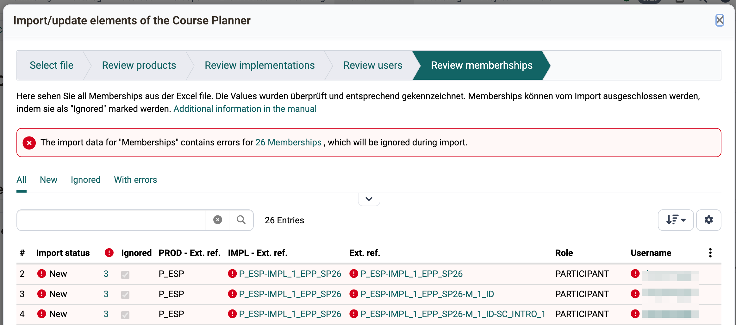736x325 pixels.
Task: Open IMPL ref P_ESP-IMPL_1_EPP_SP26 in row 2
Action: tap(290, 274)
